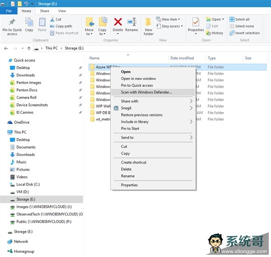Open the Move to dropdown
The width and height of the screenshot is (271, 257).
(x=89, y=27)
